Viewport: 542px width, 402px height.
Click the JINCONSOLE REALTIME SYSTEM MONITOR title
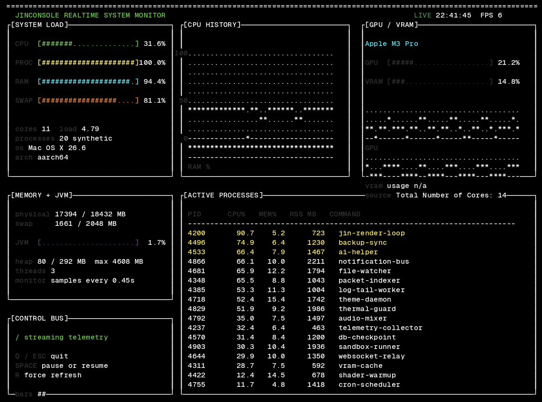tap(90, 16)
